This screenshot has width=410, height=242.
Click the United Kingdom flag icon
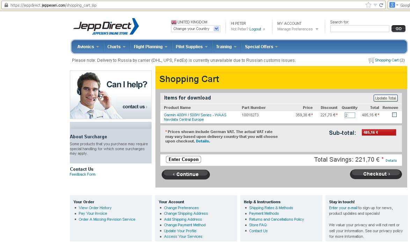click(x=174, y=22)
